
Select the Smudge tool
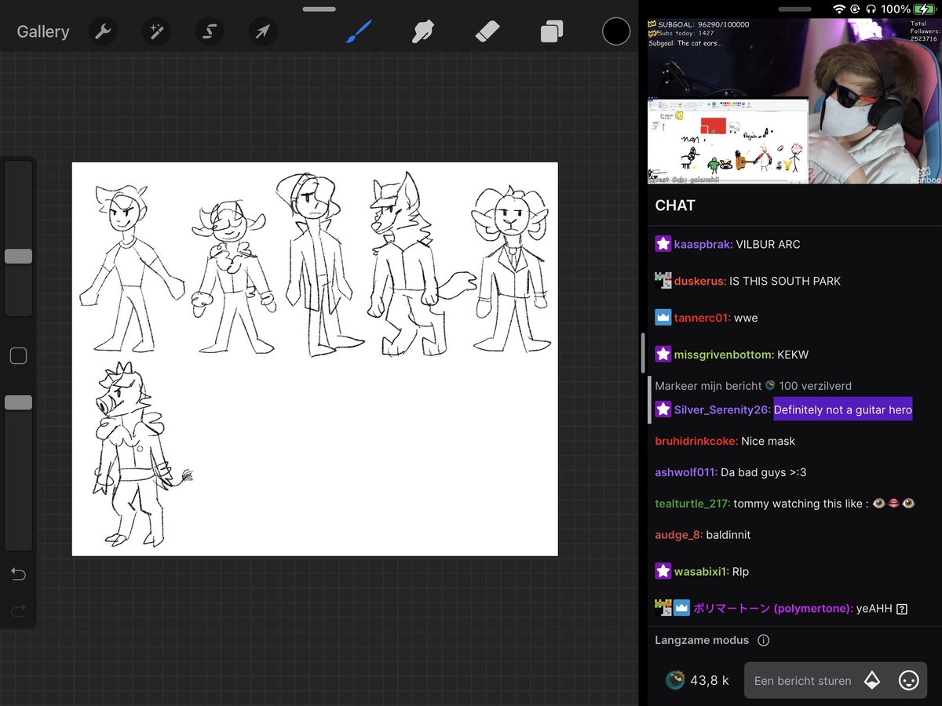pos(423,31)
